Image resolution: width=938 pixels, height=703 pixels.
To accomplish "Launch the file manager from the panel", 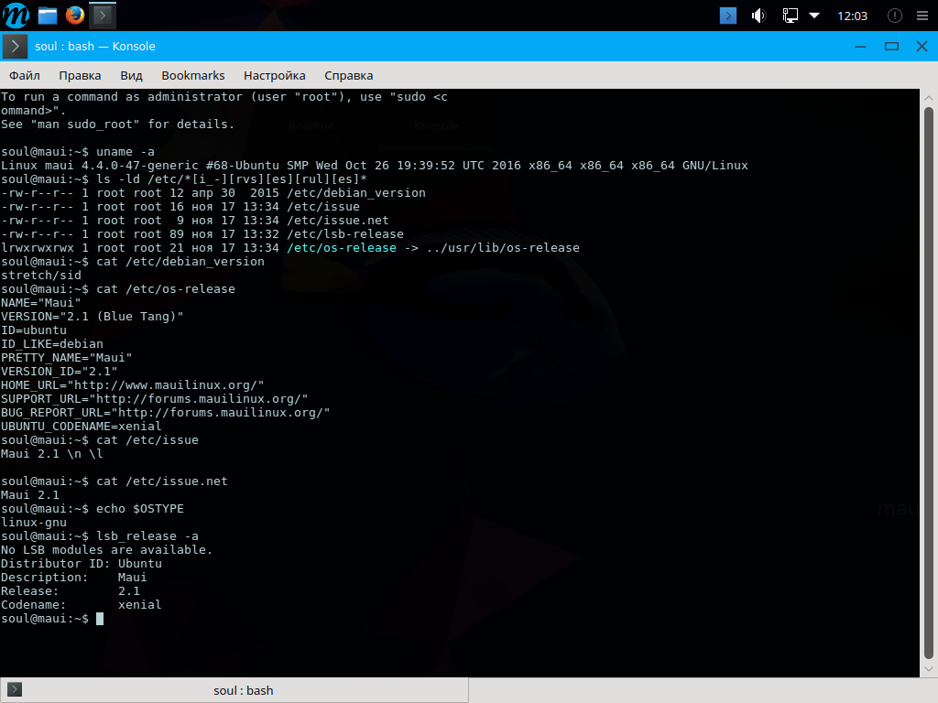I will pyautogui.click(x=48, y=15).
